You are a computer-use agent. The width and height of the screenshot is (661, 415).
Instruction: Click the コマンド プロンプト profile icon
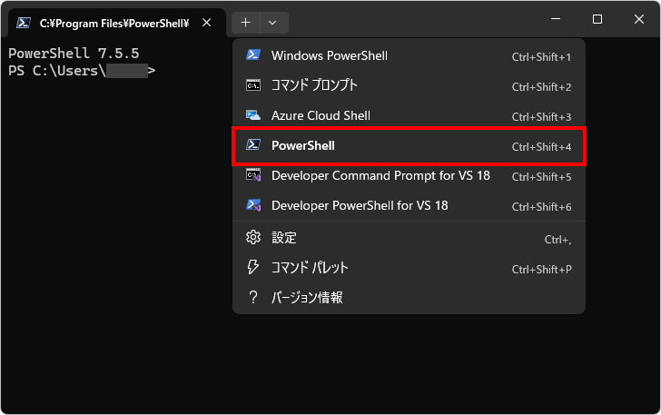tap(253, 86)
